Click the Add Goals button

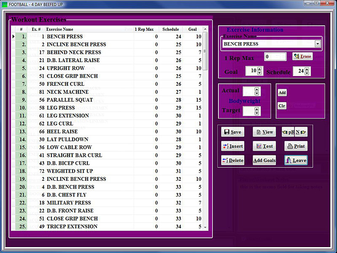pos(264,161)
